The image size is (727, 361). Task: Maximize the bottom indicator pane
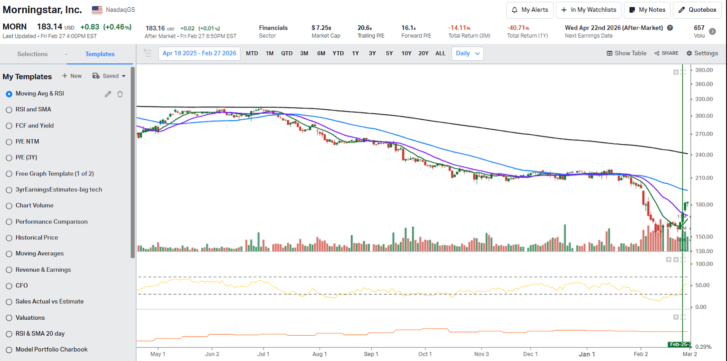(x=683, y=317)
